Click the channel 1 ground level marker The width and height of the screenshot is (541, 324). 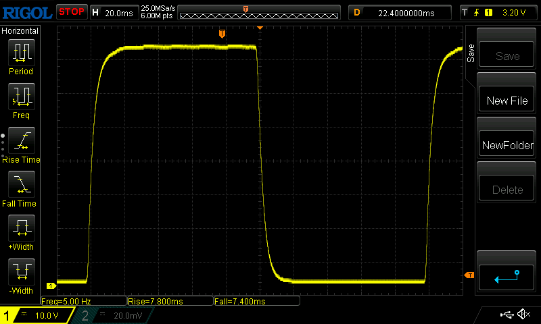coord(51,286)
